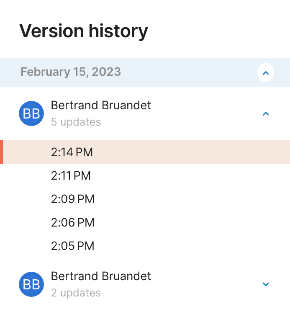Open the 2:09 PM revision entry
290x335 pixels.
(x=72, y=199)
